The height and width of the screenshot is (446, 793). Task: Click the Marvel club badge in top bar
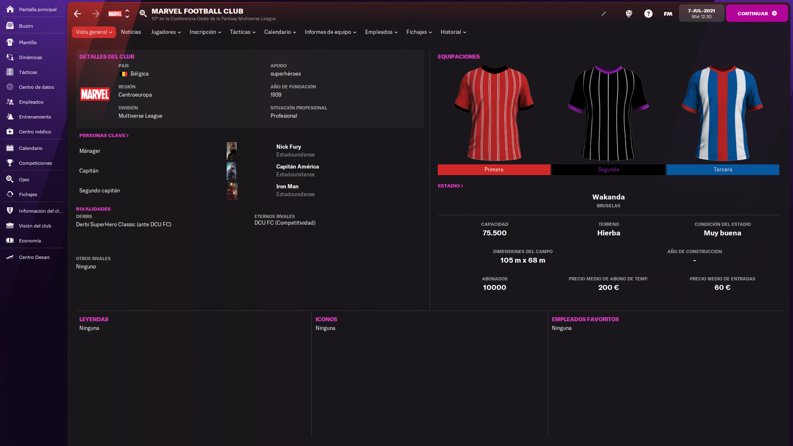tap(115, 14)
